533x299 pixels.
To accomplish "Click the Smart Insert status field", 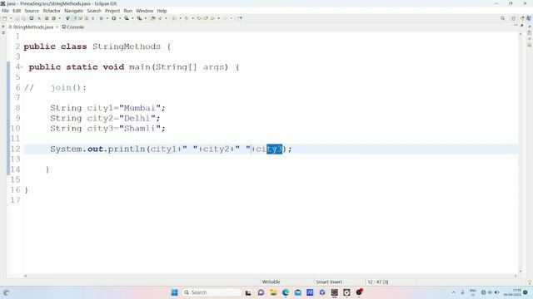I will coord(329,282).
